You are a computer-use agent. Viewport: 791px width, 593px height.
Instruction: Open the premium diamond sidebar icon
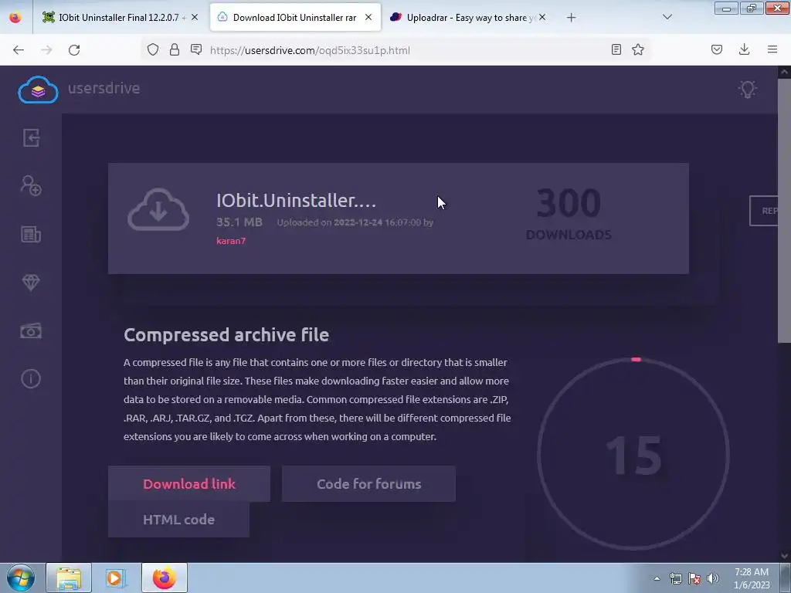tap(31, 283)
